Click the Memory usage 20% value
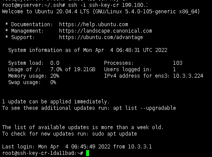The height and width of the screenshot is (157, 212). coord(55,76)
